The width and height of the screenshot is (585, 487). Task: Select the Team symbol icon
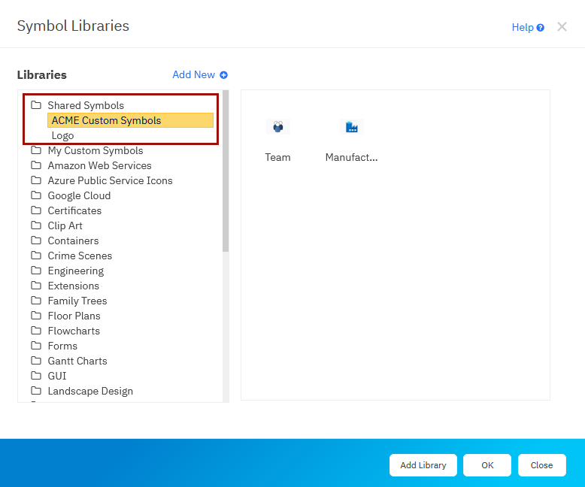point(277,127)
